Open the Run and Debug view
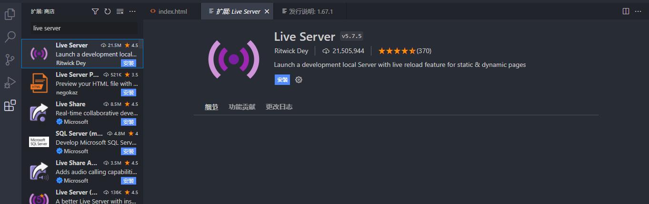Viewport: 649px width, 204px height. click(10, 83)
